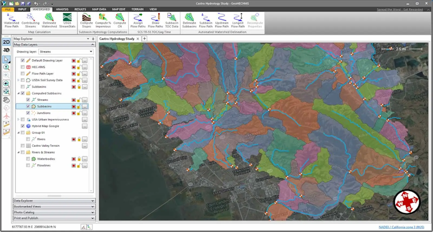Switch to the 3D view mode

[6, 50]
